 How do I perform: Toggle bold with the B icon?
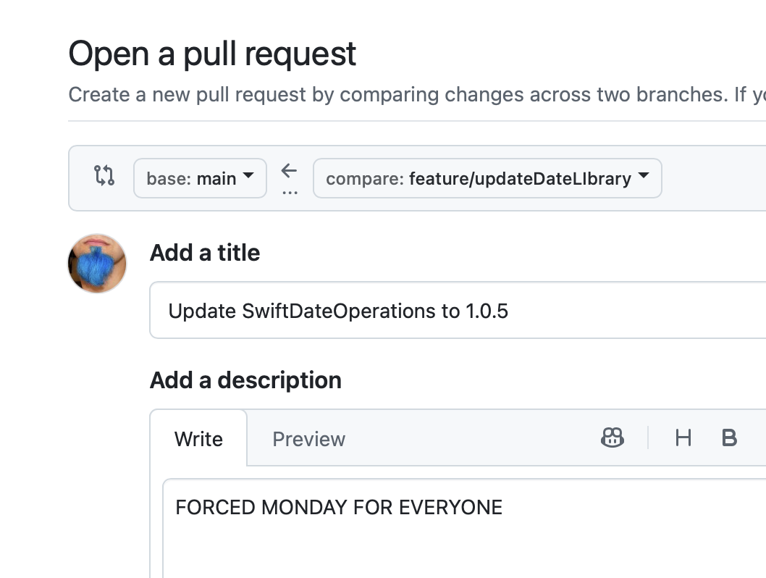point(729,437)
